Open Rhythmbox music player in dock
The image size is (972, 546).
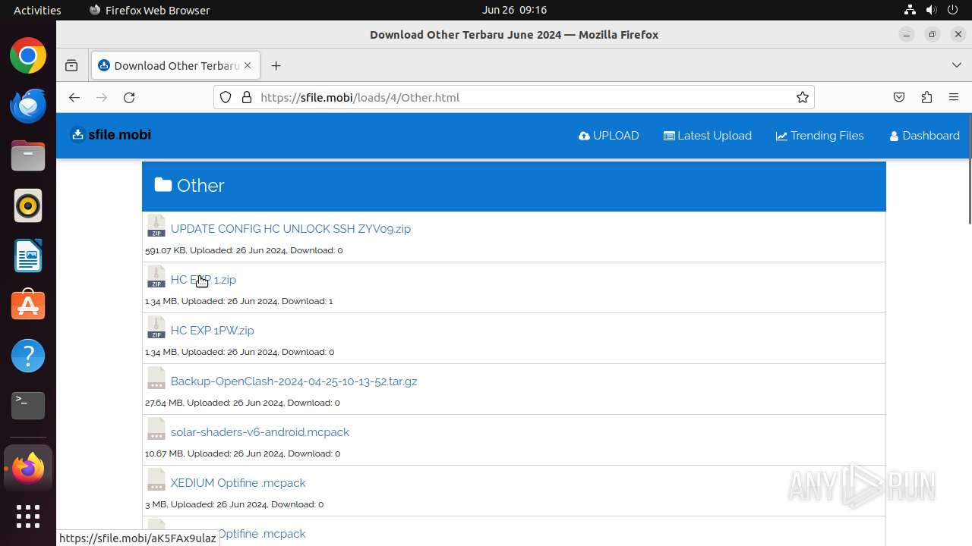(x=28, y=206)
